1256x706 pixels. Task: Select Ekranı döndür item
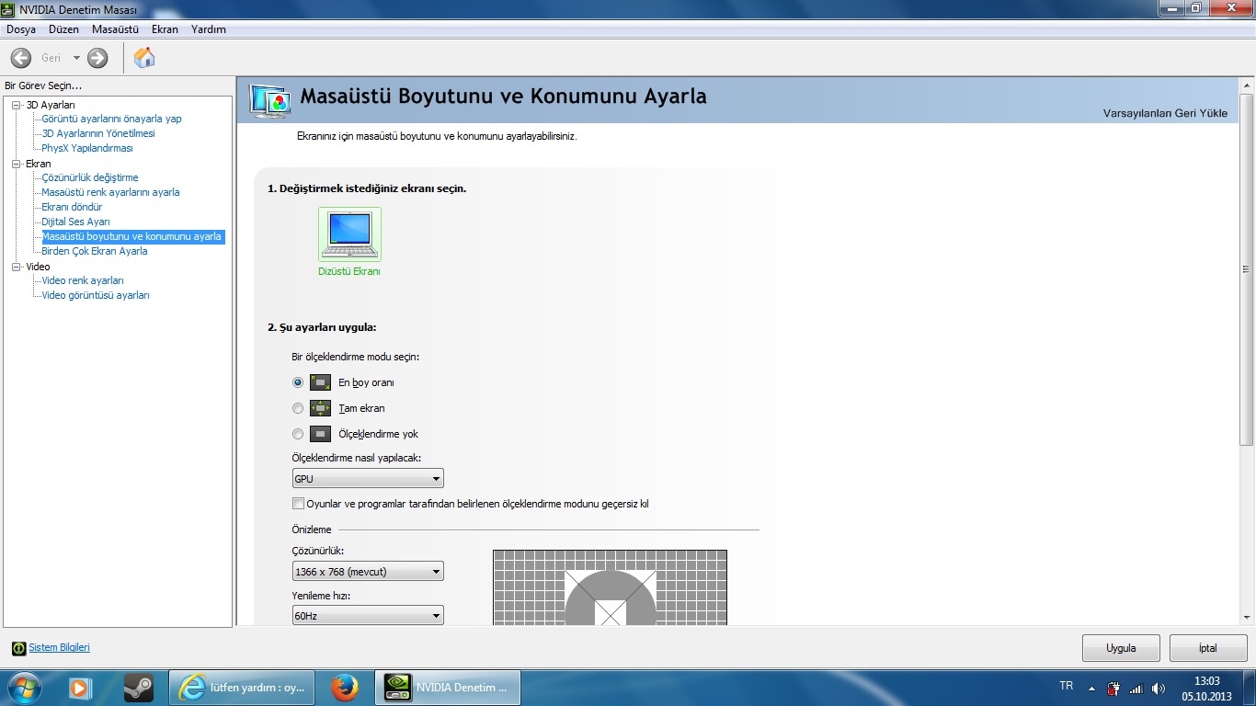click(73, 207)
